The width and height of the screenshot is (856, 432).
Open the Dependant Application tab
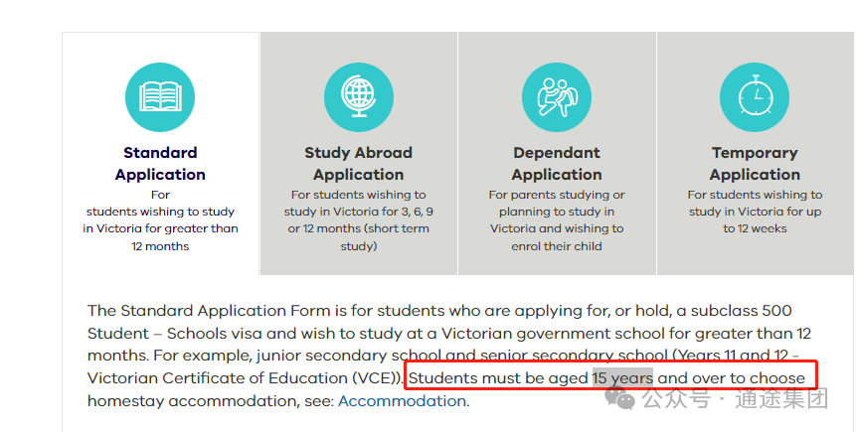pos(557,164)
